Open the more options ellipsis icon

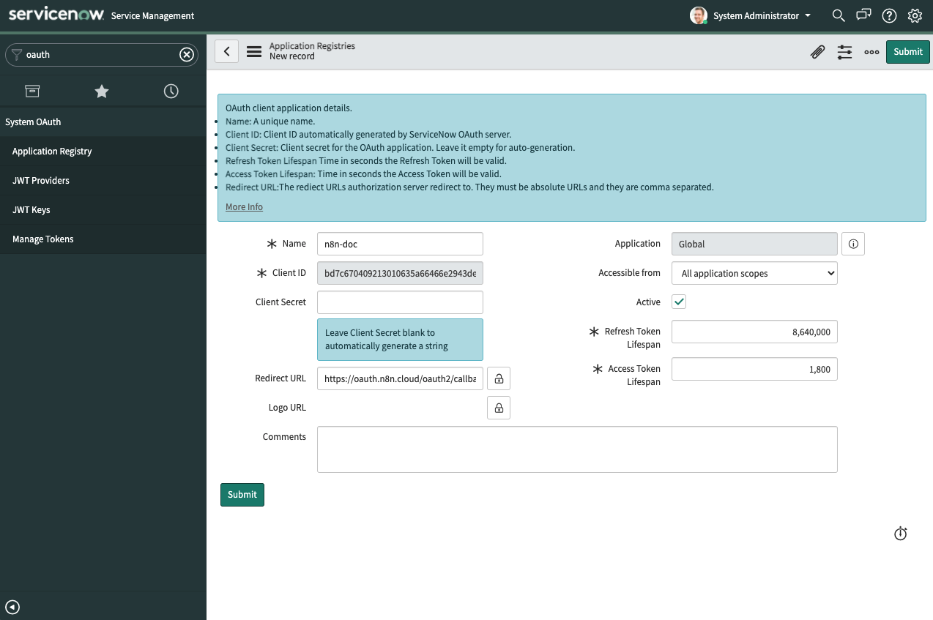click(x=871, y=52)
